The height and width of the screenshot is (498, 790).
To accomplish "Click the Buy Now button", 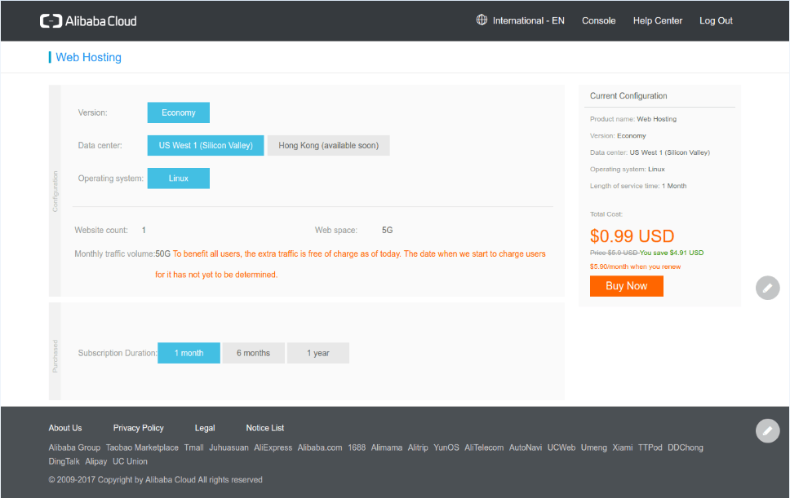I will 626,286.
